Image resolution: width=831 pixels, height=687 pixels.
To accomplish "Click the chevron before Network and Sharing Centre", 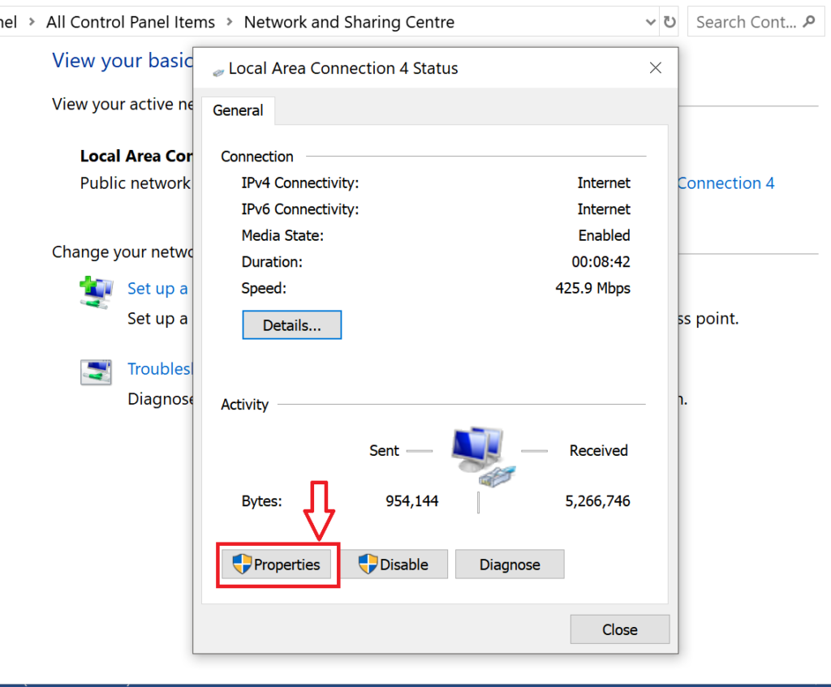I will tap(230, 22).
